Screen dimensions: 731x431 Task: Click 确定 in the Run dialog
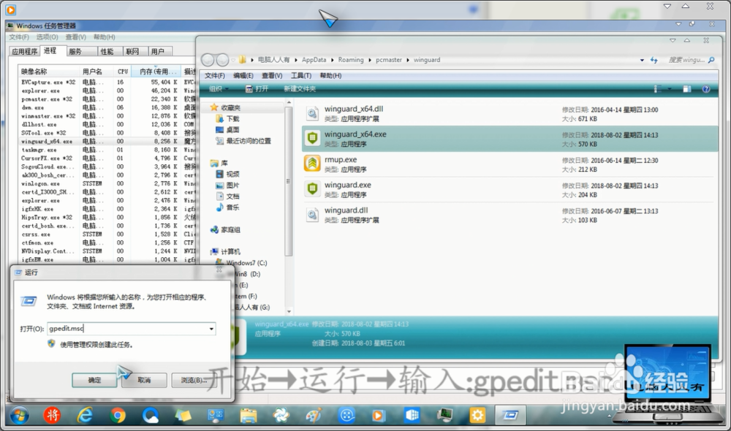click(94, 380)
